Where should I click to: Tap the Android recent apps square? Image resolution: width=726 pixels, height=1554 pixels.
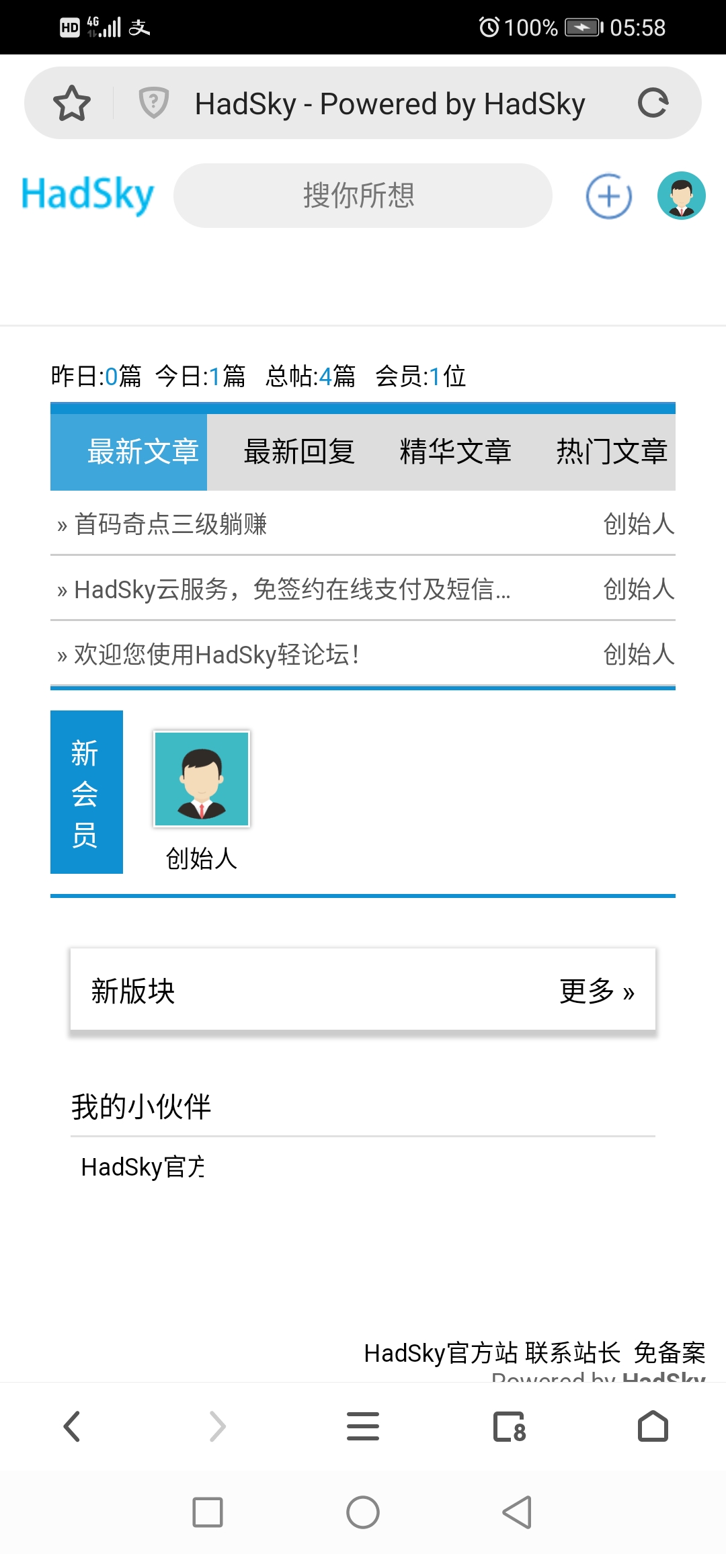[208, 1512]
